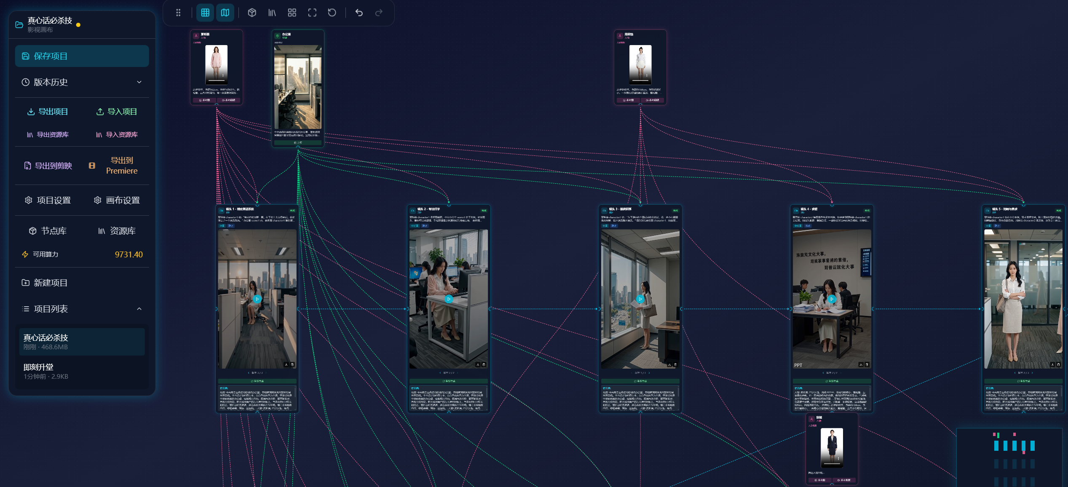This screenshot has height=487, width=1068.
Task: Go to next version on shot 2 node
Action: click(x=458, y=373)
